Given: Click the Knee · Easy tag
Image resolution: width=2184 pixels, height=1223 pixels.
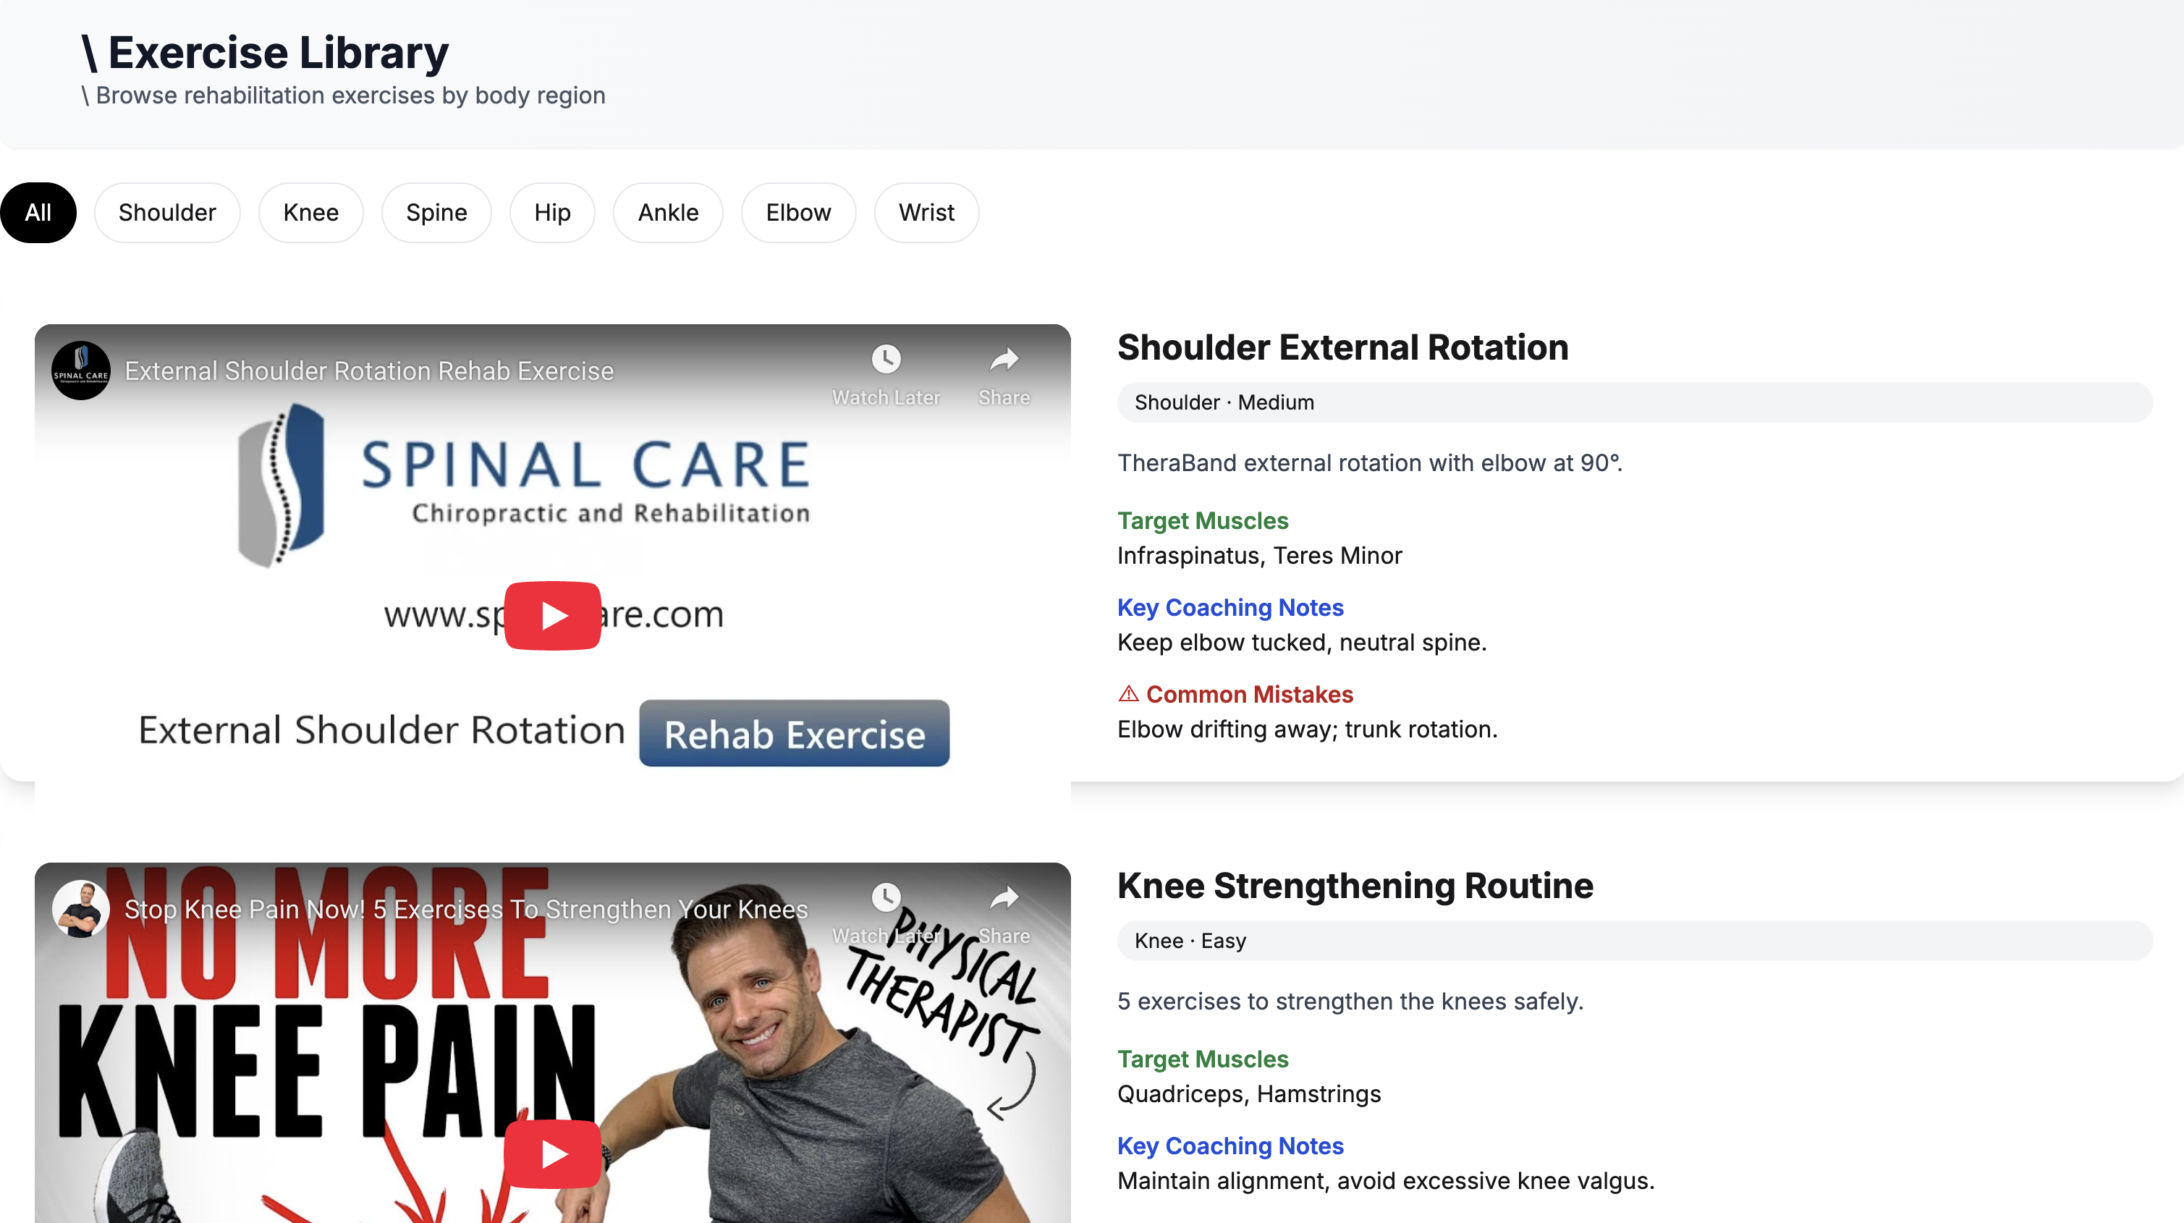Looking at the screenshot, I should coord(1190,941).
